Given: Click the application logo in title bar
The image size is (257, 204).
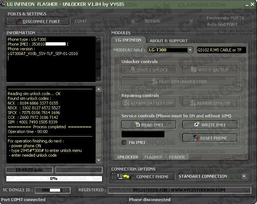Looking at the screenshot, I should coord(3,4).
